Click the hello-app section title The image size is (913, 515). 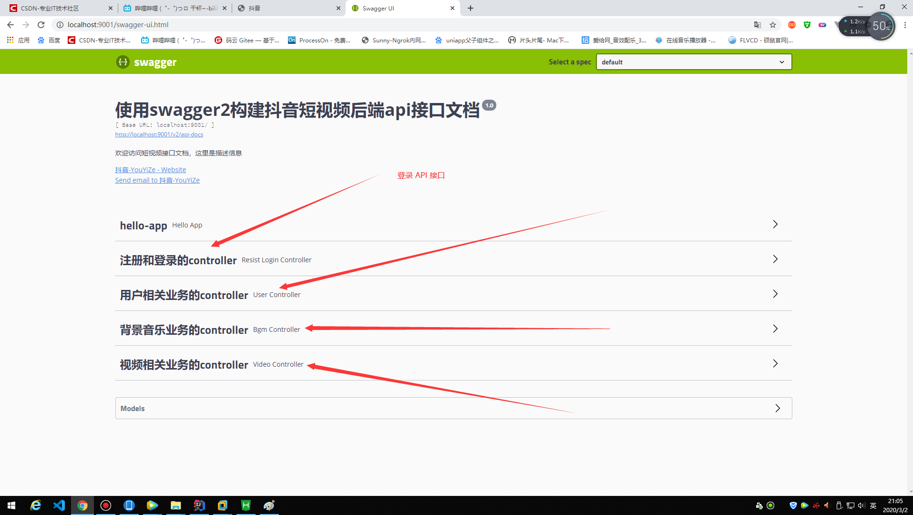tap(144, 226)
